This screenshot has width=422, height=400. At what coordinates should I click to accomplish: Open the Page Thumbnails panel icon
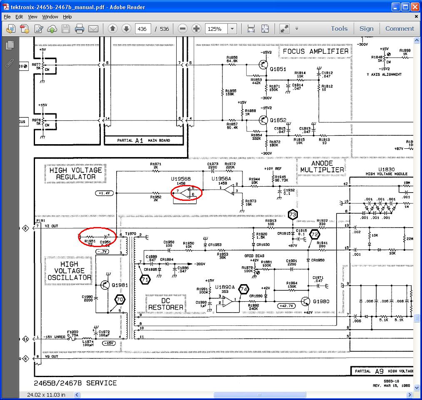[x=10, y=45]
